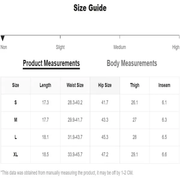Click the Non stretch level label

4,47
